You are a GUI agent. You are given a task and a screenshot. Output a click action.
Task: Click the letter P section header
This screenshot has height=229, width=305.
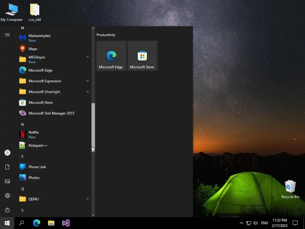22,157
